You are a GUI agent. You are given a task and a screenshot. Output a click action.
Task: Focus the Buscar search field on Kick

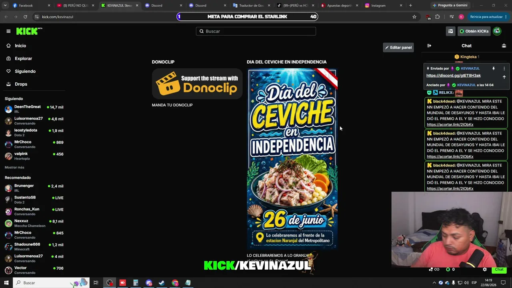[256, 31]
